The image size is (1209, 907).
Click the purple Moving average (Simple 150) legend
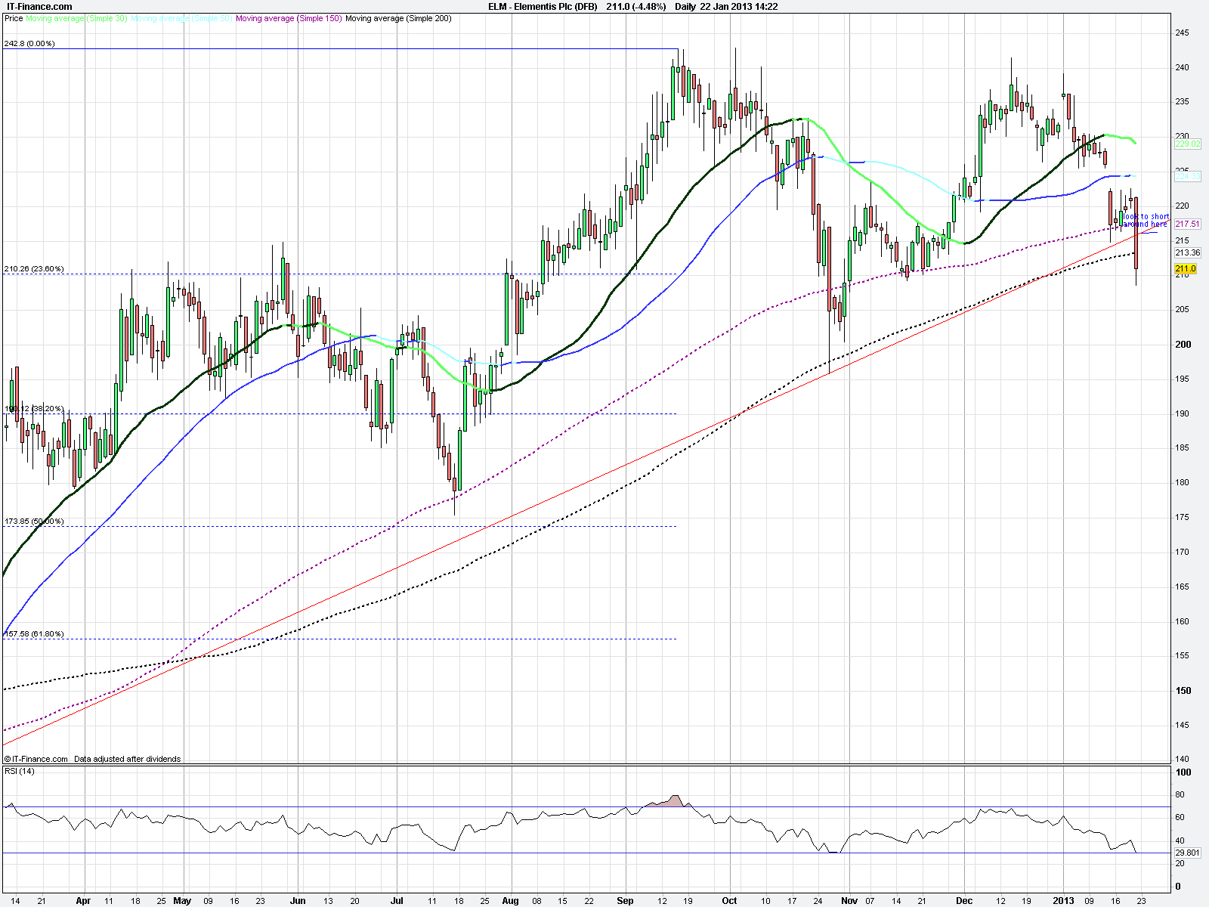(x=288, y=18)
